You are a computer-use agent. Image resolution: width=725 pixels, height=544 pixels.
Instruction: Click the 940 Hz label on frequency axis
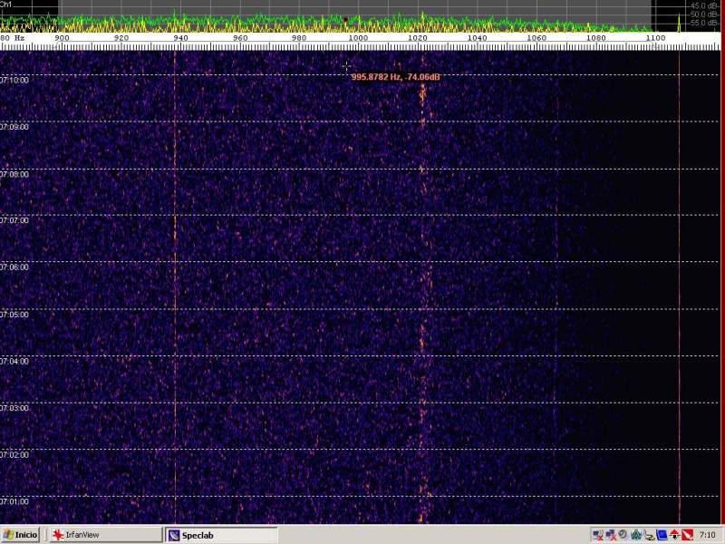pos(180,38)
